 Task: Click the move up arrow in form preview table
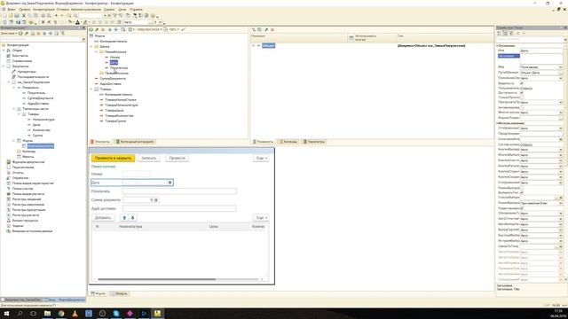click(x=124, y=218)
